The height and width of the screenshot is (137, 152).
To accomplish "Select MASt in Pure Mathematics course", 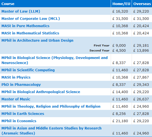I will click(25, 26).
